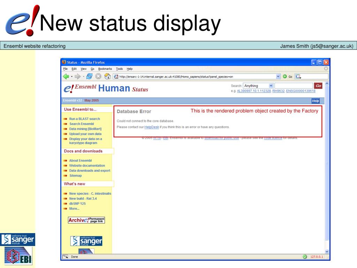Click the Sanger Institute logo on the slide
The height and width of the screenshot is (268, 357).
coord(18,239)
